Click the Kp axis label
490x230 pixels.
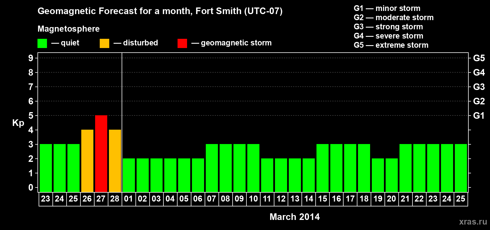(18, 123)
